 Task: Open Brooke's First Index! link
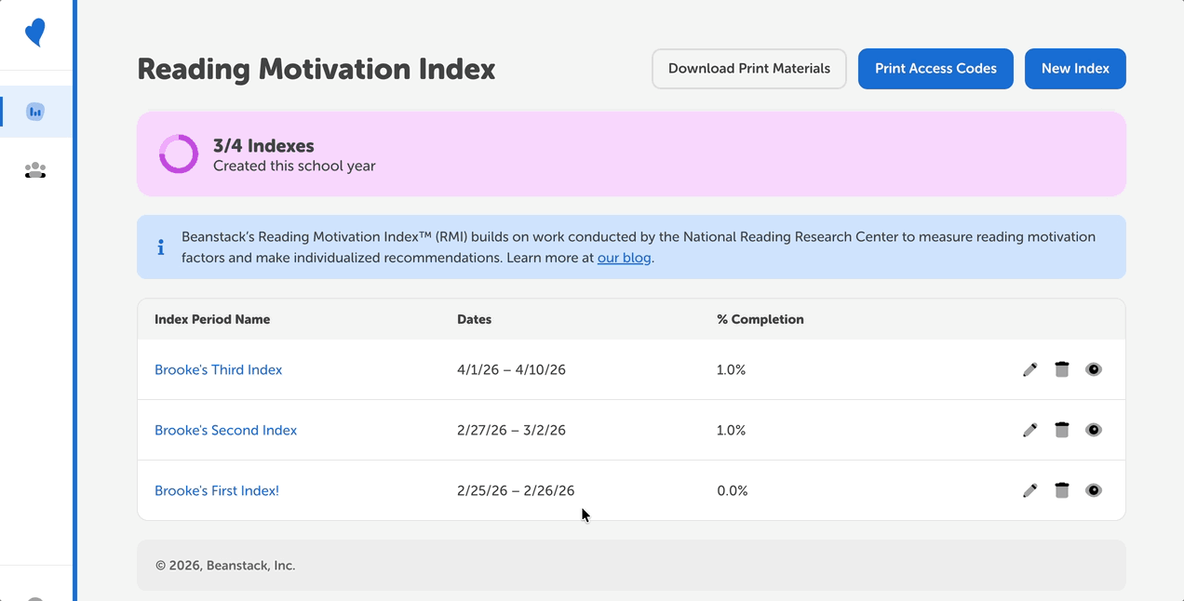pyautogui.click(x=217, y=490)
